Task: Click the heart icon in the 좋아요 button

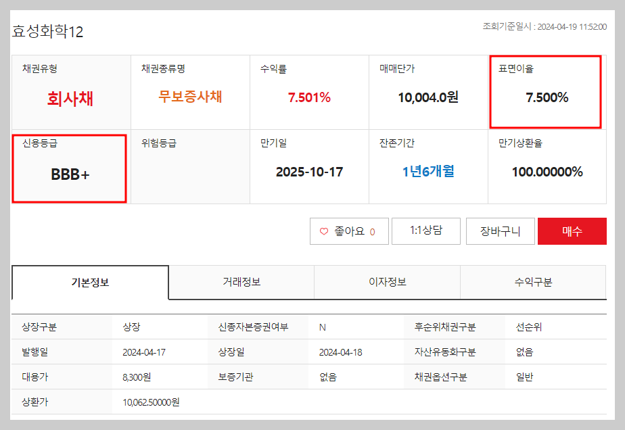Action: point(324,231)
